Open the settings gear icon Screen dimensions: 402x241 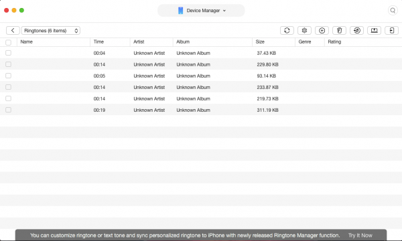(304, 31)
